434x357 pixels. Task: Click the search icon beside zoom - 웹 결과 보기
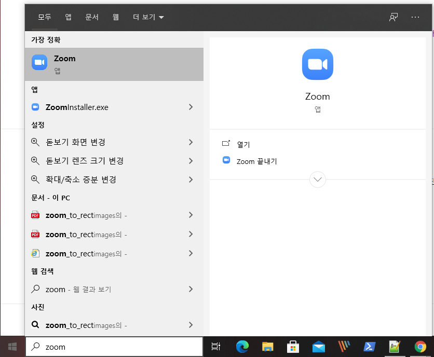click(x=35, y=289)
